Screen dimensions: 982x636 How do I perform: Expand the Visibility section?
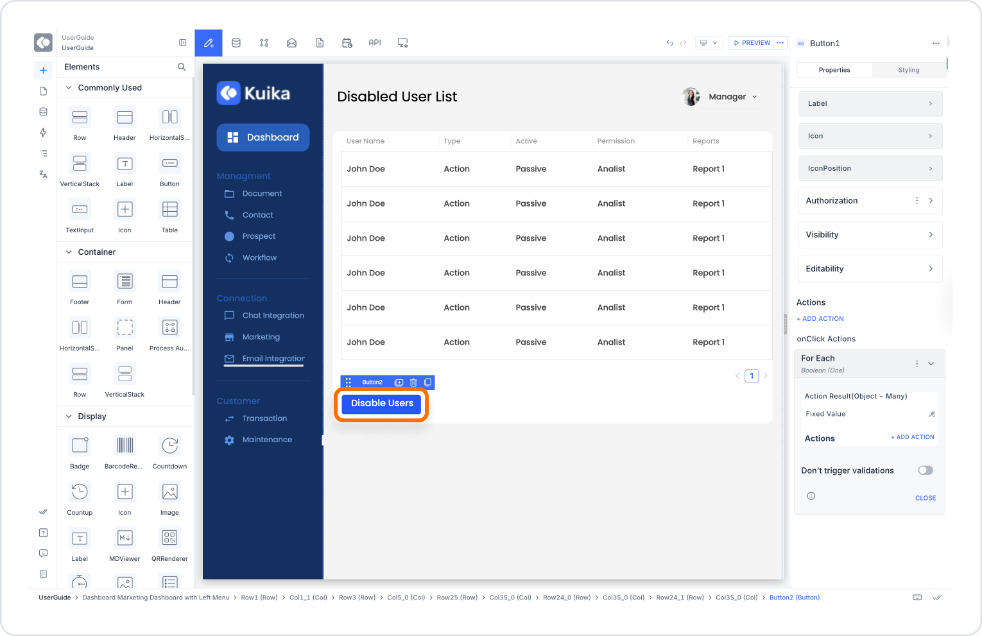870,235
